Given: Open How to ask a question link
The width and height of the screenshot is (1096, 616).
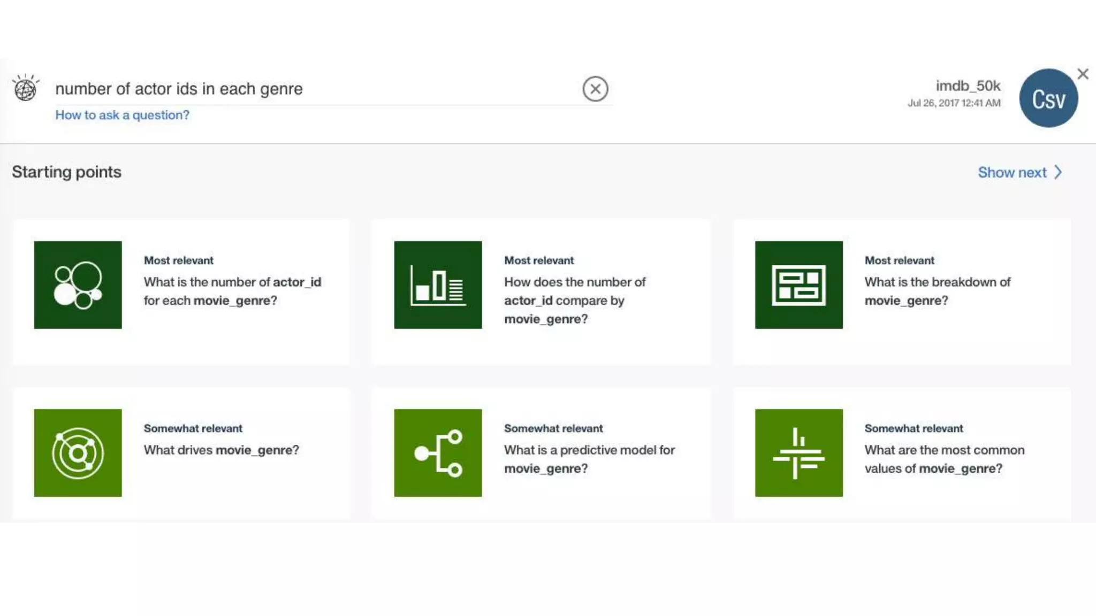Looking at the screenshot, I should pos(122,115).
